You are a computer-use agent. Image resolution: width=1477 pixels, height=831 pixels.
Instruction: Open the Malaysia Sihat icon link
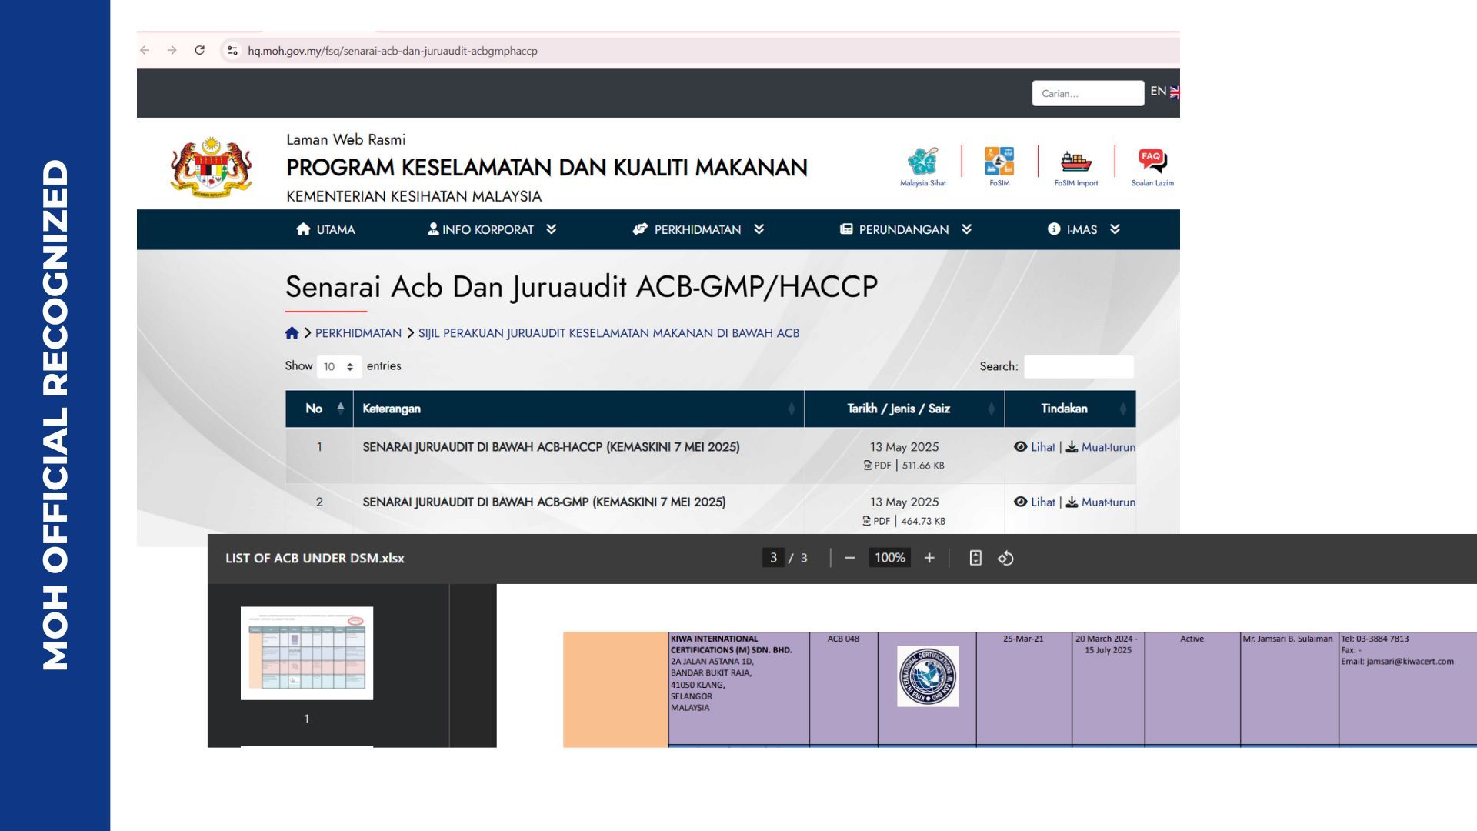click(922, 162)
